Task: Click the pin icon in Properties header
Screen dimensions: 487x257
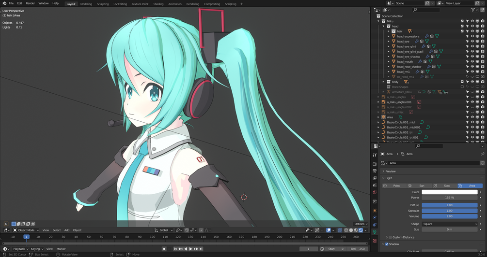Action: click(x=482, y=154)
